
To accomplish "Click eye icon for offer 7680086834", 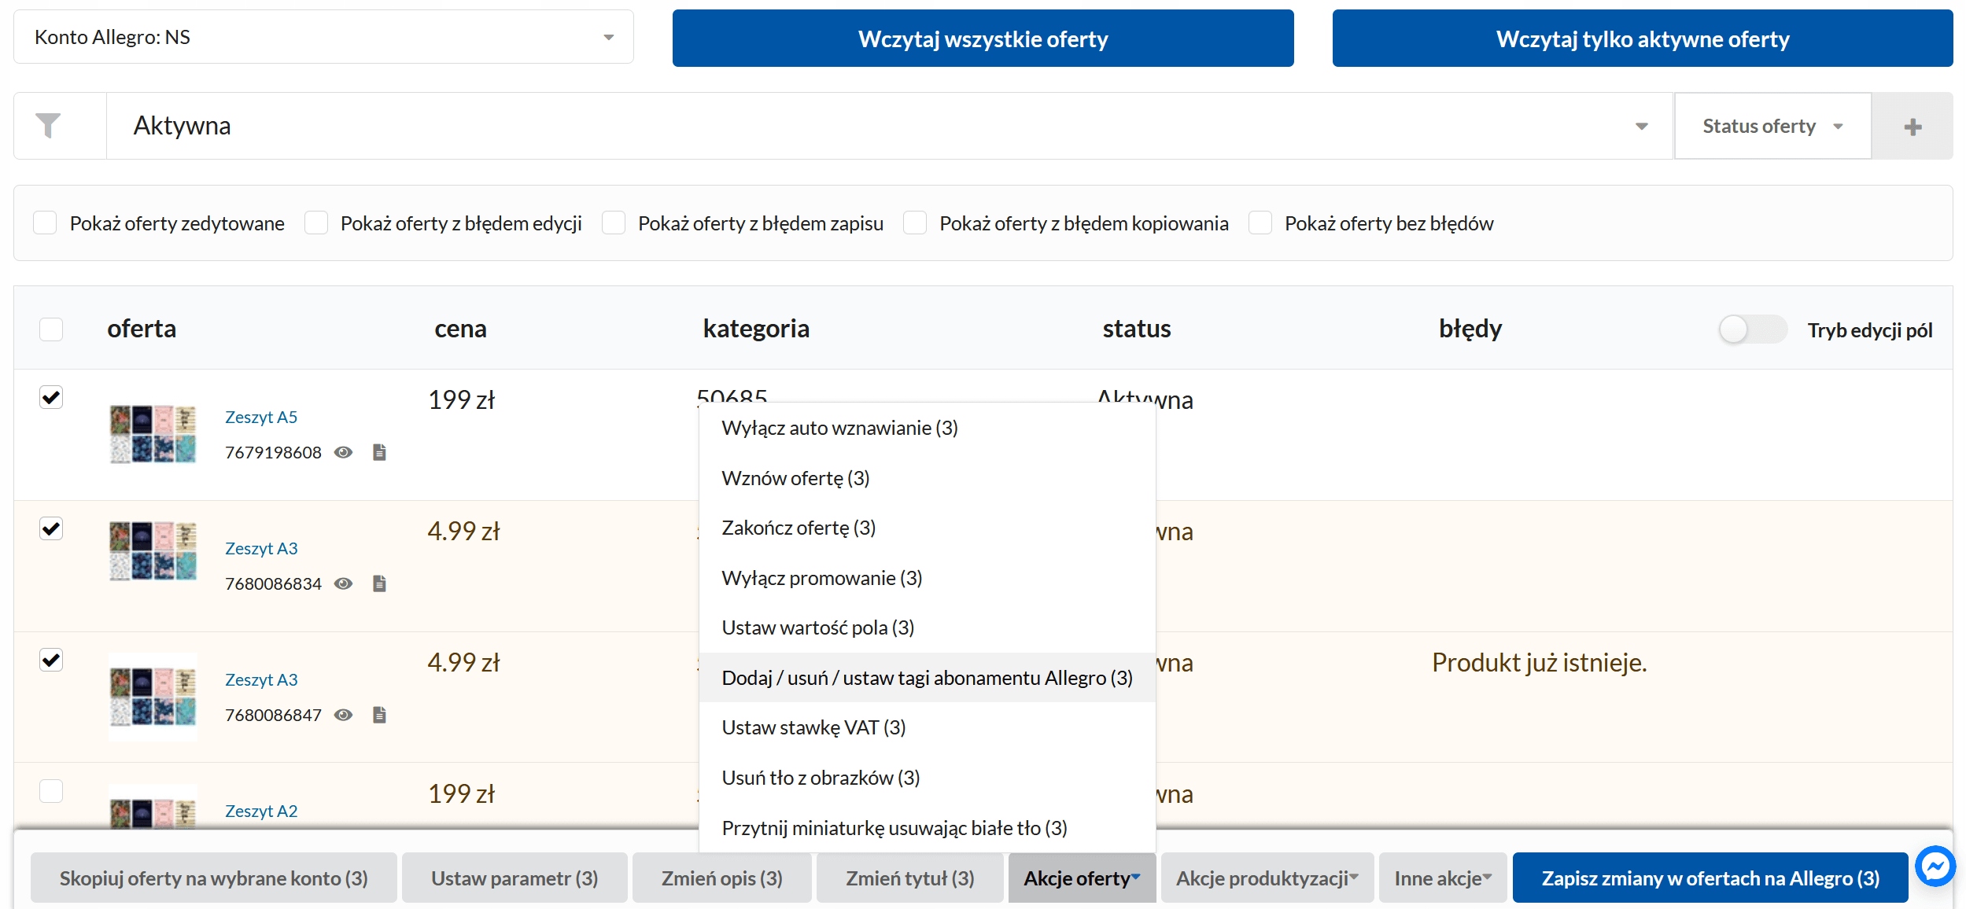I will (x=343, y=583).
